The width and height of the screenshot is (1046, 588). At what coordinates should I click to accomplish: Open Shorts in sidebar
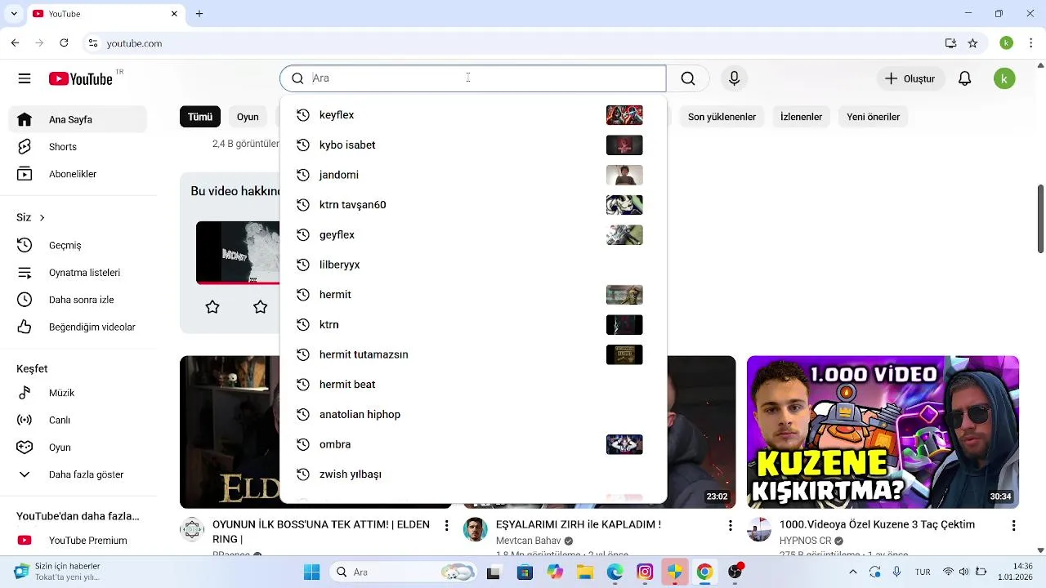pos(78,147)
